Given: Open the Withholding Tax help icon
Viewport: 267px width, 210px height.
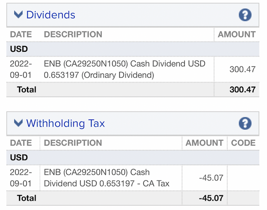Looking at the screenshot, I should point(245,124).
